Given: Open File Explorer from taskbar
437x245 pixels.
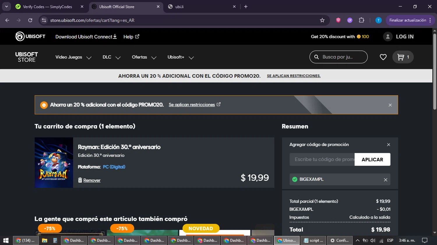Looking at the screenshot, I should (x=44, y=240).
